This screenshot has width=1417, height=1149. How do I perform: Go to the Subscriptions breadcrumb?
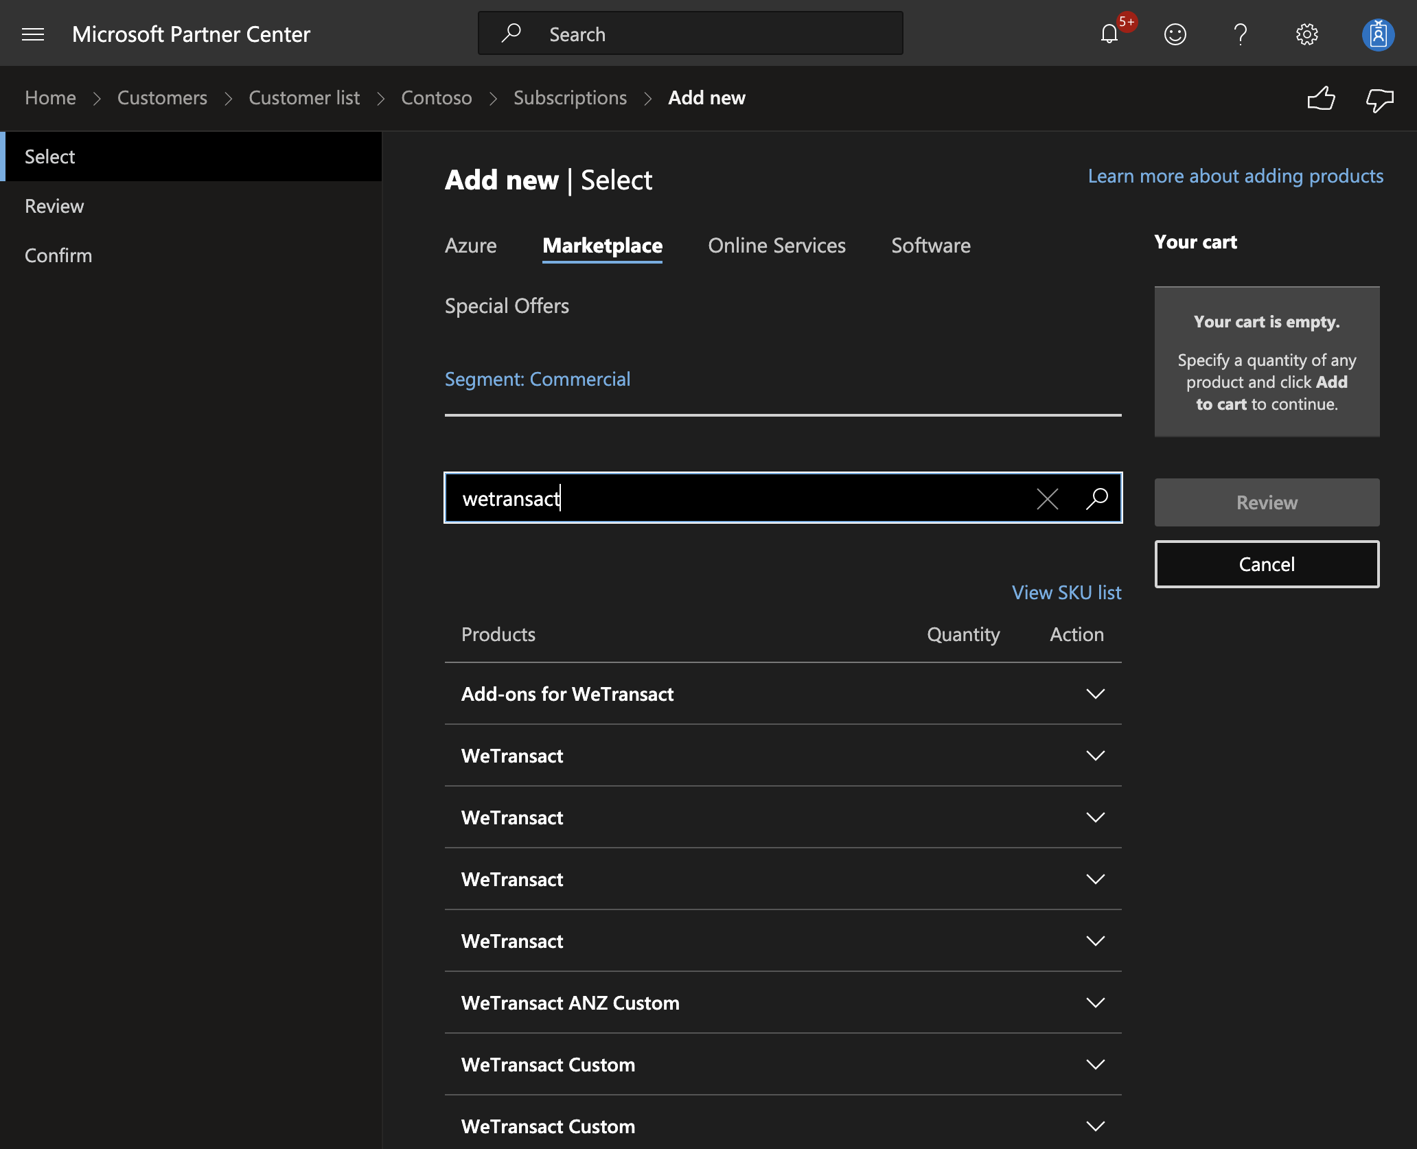click(570, 98)
